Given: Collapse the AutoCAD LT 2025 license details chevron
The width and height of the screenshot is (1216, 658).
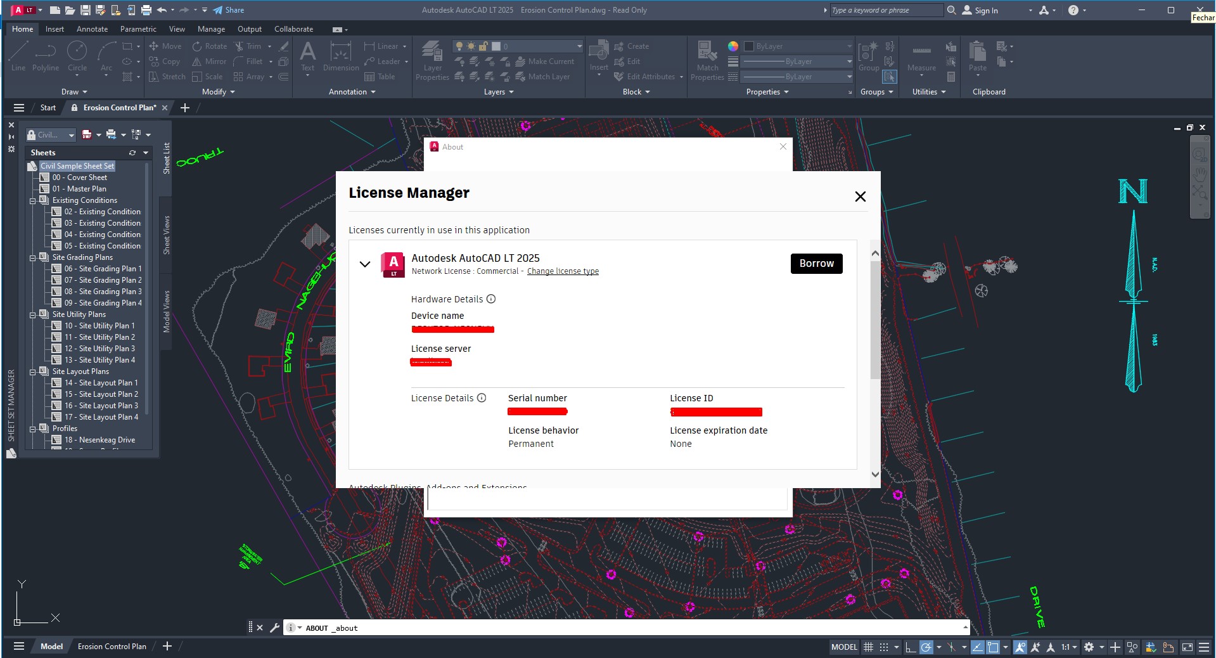Looking at the screenshot, I should click(365, 264).
